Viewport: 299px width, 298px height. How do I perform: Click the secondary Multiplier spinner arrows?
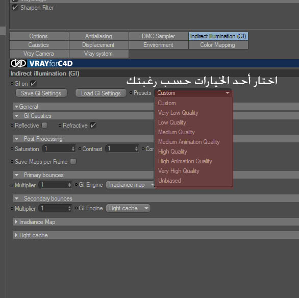tap(69, 208)
